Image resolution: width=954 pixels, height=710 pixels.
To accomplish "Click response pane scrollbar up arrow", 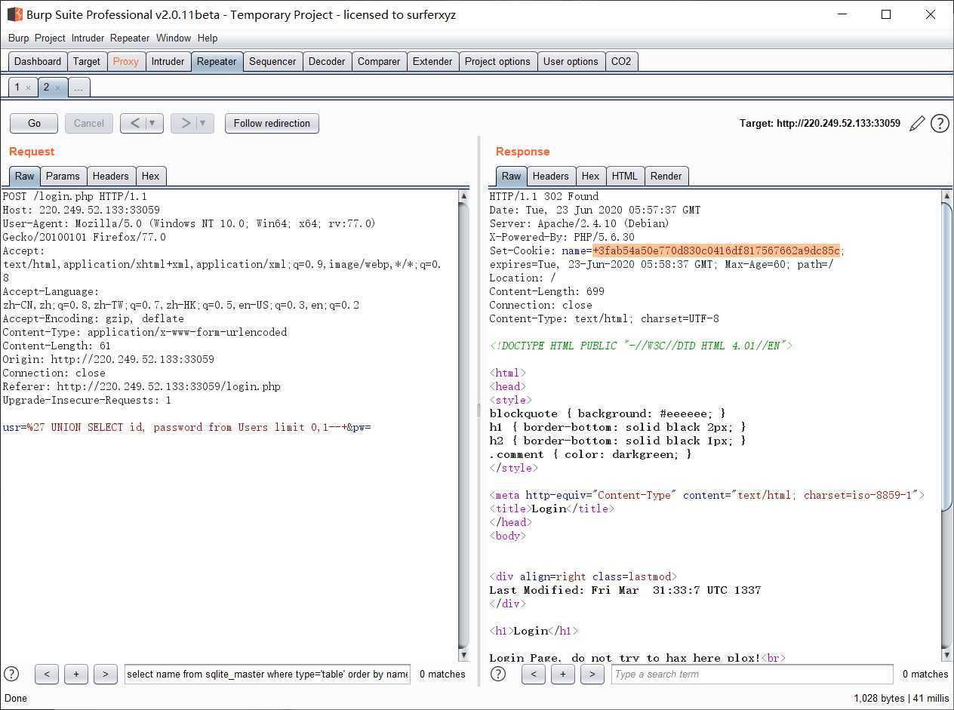I will click(947, 196).
